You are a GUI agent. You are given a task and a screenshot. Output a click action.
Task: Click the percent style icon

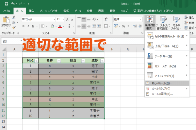123,26
